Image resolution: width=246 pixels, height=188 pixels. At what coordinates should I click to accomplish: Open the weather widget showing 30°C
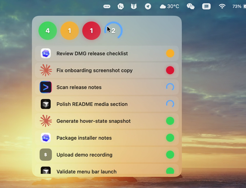(x=169, y=6)
